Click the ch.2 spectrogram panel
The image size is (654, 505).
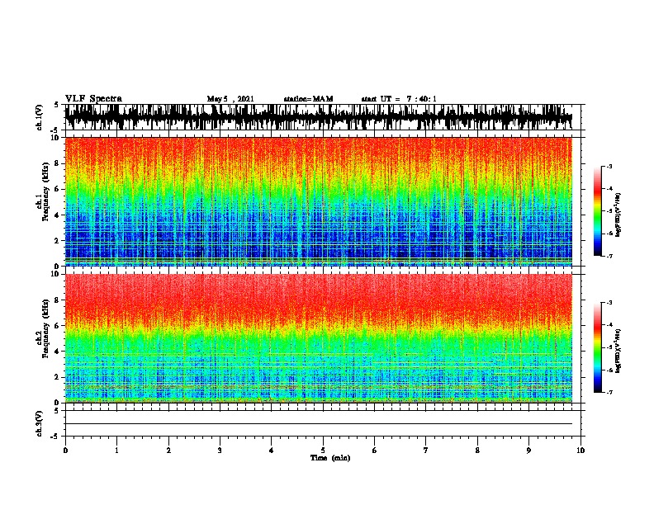tap(319, 338)
